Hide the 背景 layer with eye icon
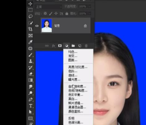The image size is (146, 125). click(37, 26)
